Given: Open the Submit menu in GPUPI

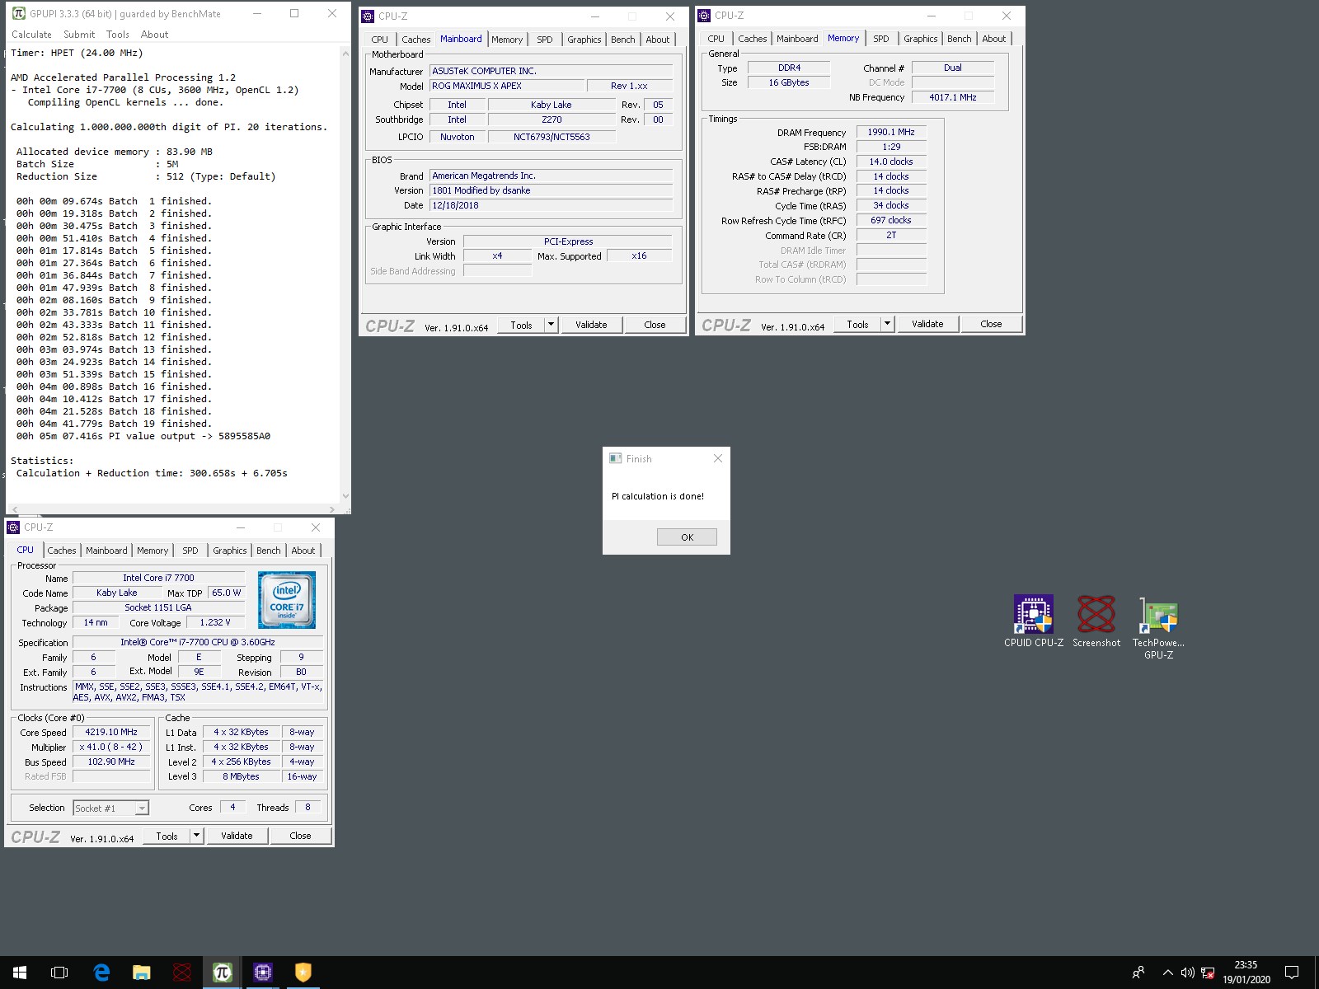Looking at the screenshot, I should point(79,35).
